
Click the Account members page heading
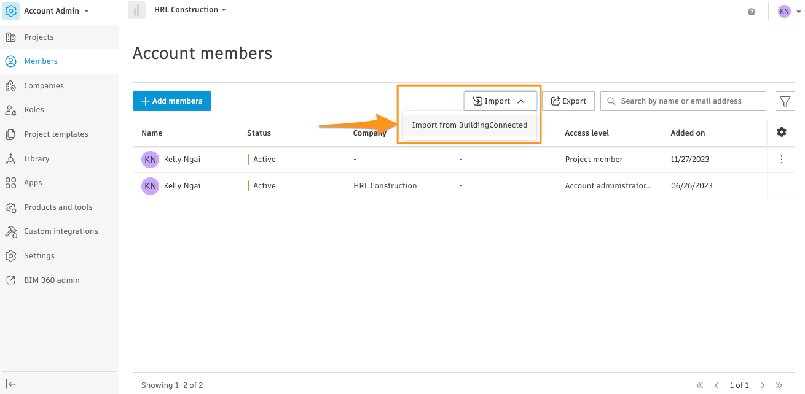click(x=202, y=53)
